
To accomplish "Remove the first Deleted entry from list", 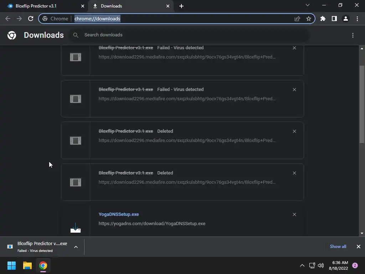I will click(294, 131).
